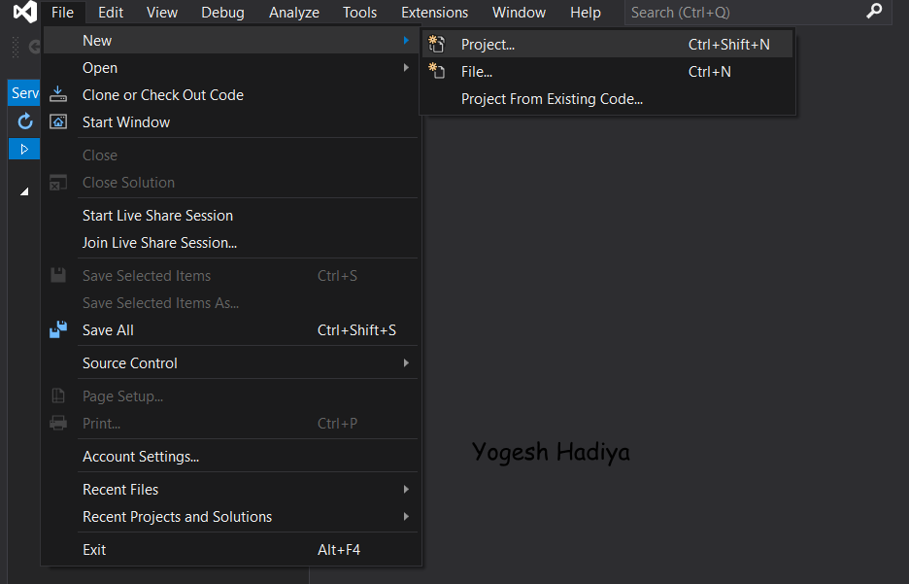The height and width of the screenshot is (584, 909).
Task: Click the Clone or Check Out Code icon
Action: point(58,95)
